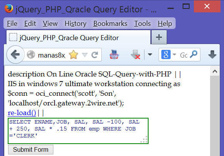Reload the page using the refresh icon
This screenshot has height=156, width=224.
pos(95,55)
